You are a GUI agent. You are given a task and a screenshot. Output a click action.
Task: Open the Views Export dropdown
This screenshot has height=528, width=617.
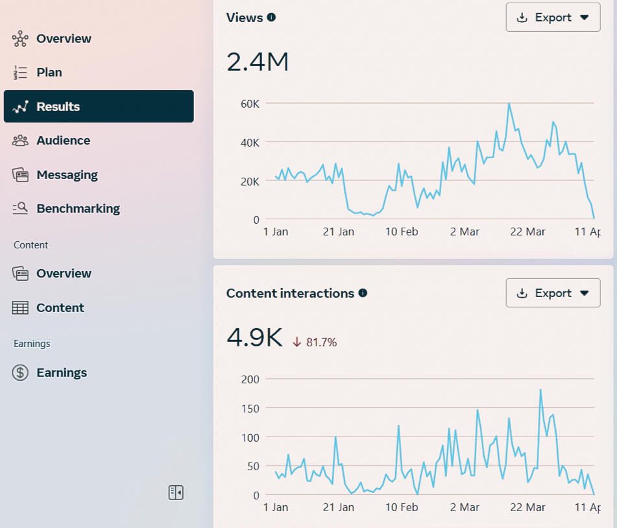tap(552, 18)
